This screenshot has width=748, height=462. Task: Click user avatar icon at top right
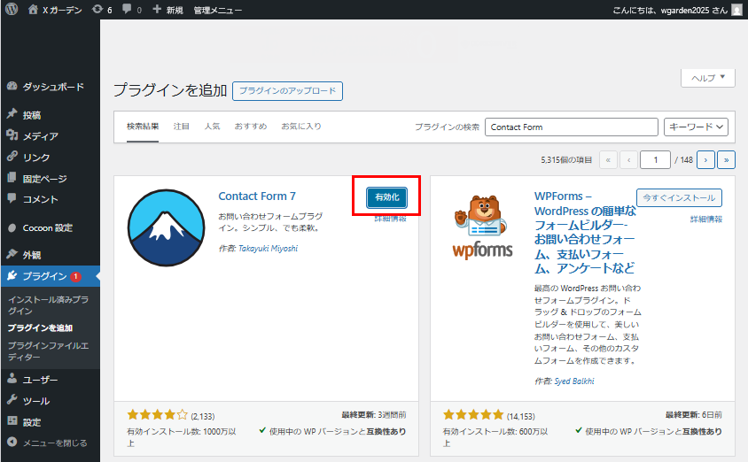pos(737,10)
